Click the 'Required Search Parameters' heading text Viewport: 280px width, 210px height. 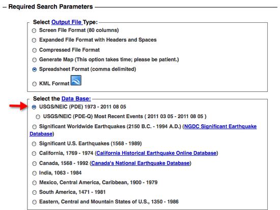pos(50,7)
